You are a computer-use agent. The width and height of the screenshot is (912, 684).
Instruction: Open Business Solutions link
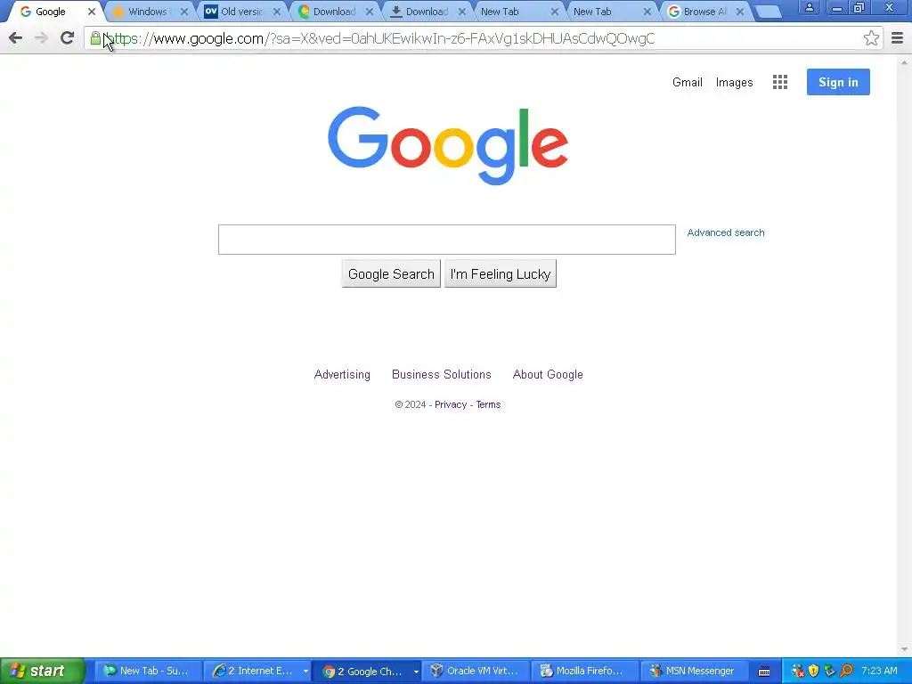pyautogui.click(x=442, y=375)
